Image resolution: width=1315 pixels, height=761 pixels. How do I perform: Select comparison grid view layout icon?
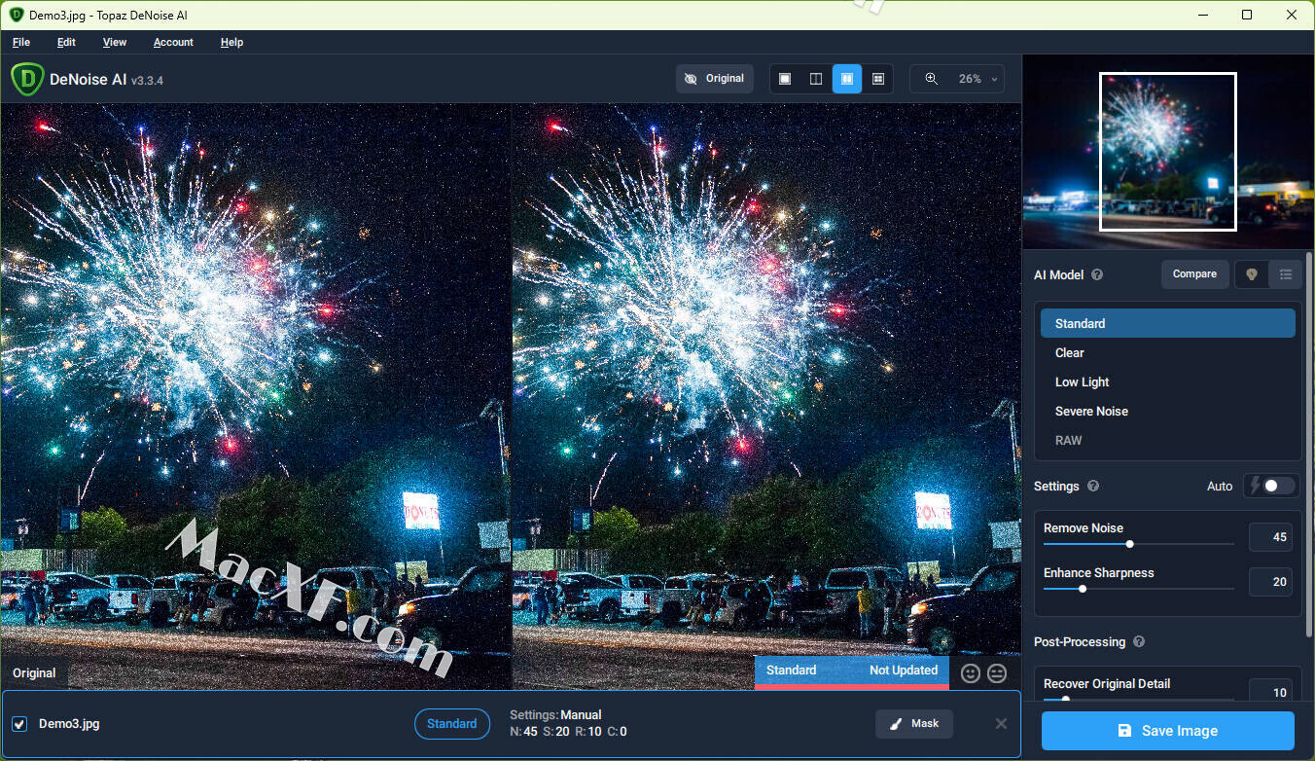(878, 79)
